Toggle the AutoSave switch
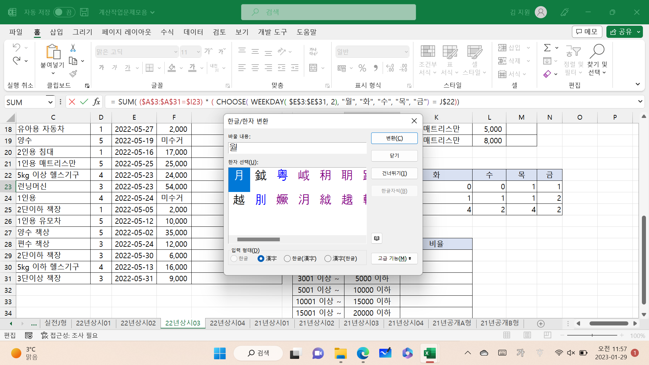 click(x=64, y=12)
